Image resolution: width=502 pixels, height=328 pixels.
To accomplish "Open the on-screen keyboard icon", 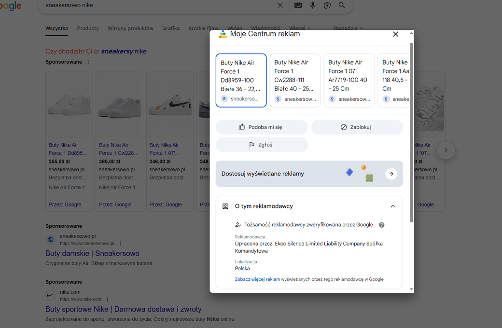I will 298,5.
